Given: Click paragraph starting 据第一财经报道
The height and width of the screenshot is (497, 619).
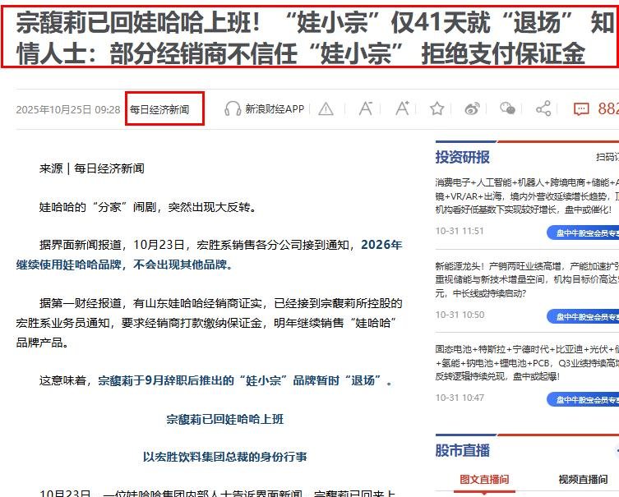Looking at the screenshot, I should point(210,323).
